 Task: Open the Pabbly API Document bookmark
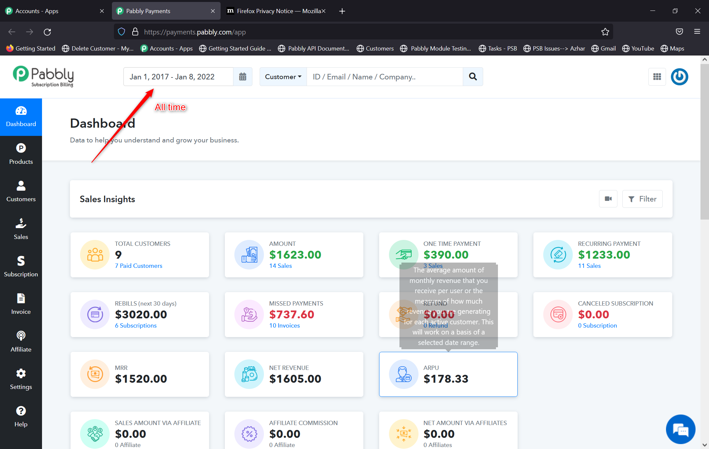pos(313,49)
